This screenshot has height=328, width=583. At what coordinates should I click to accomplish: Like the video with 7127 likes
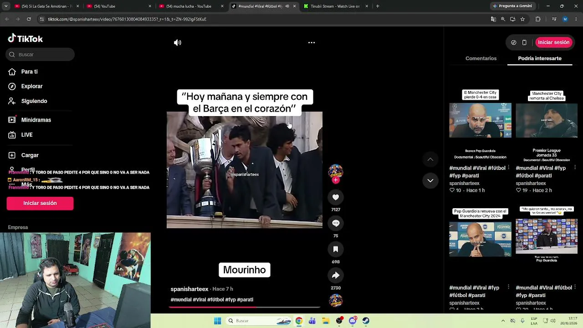coord(336,197)
